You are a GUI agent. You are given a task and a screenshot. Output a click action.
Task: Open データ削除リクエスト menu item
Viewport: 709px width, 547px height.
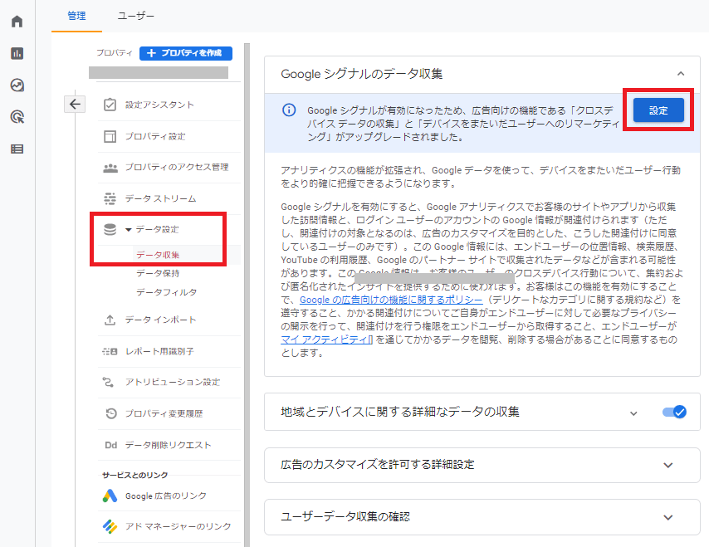169,445
